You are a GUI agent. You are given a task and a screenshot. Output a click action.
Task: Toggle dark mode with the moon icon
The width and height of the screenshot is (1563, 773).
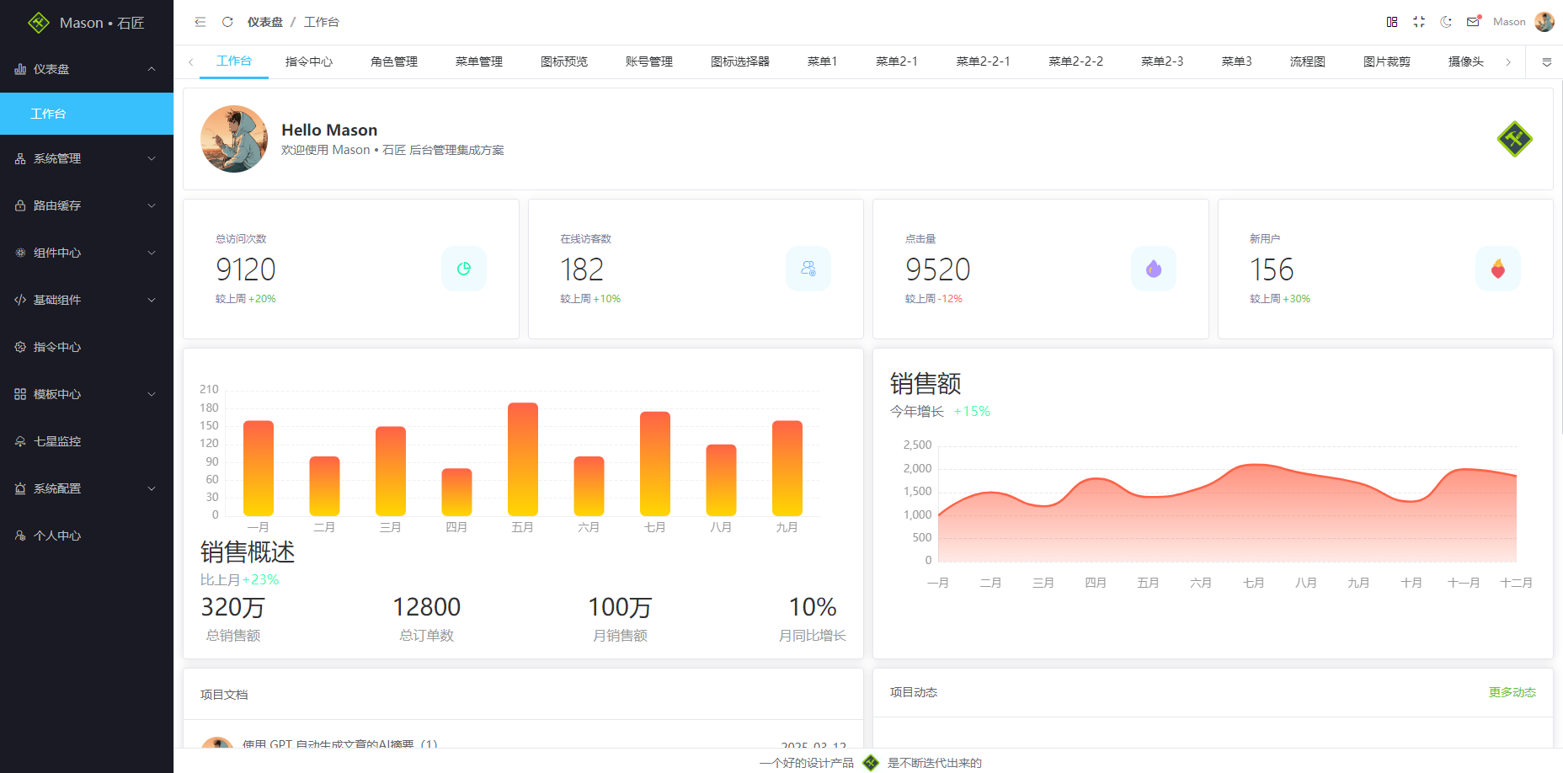click(x=1446, y=22)
